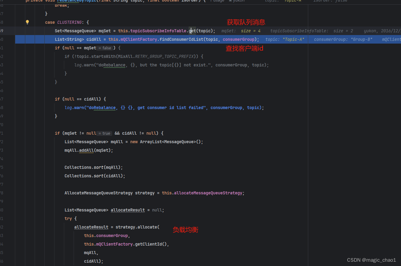Image resolution: width=401 pixels, height=266 pixels.
Task: Click the getClientId() method call
Action: 151,244
